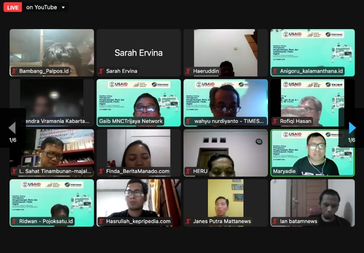364x253 pixels.
Task: Select Haeruddin's video tile
Action: (x=226, y=53)
